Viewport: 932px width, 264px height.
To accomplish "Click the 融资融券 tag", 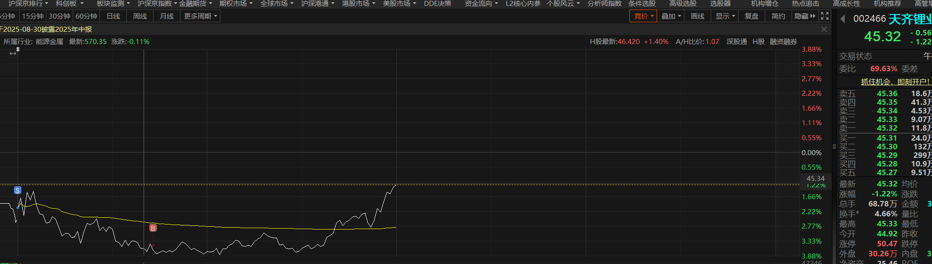I will [x=783, y=41].
